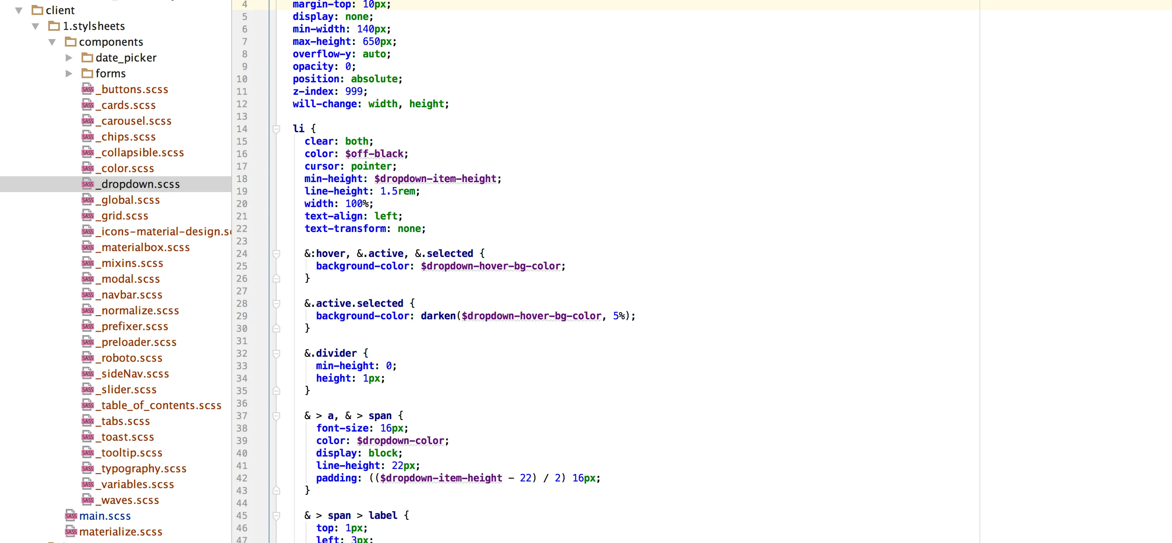Click line number 28 in gutter
Viewport: 1172px width, 543px height.
click(x=242, y=304)
